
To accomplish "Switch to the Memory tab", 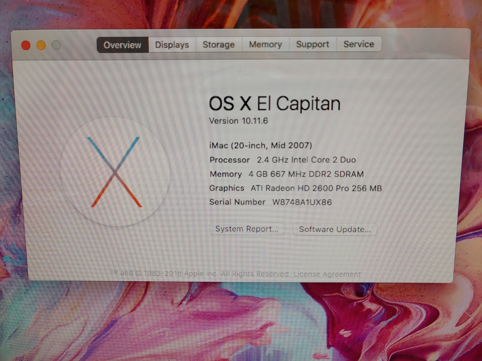I will (x=265, y=44).
